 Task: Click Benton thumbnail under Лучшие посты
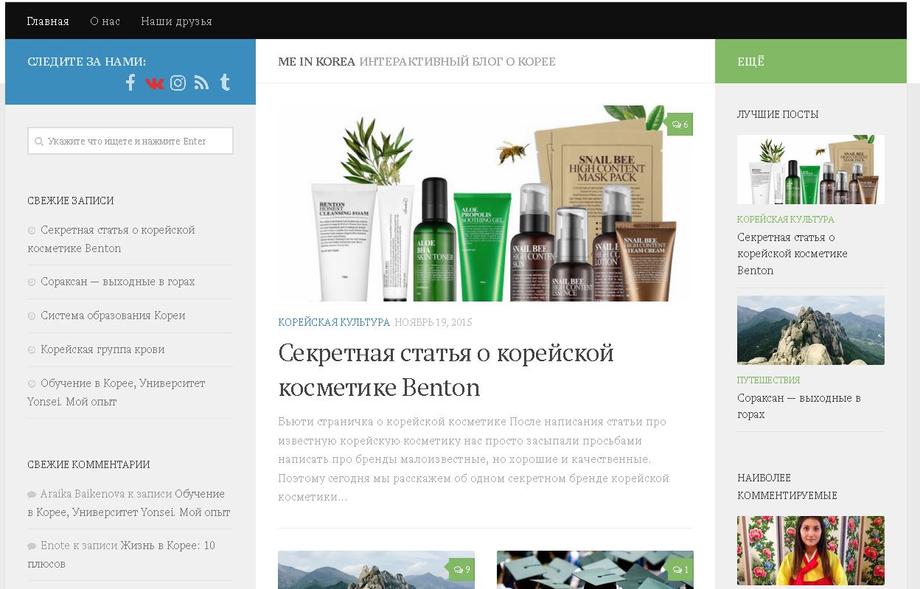(811, 170)
